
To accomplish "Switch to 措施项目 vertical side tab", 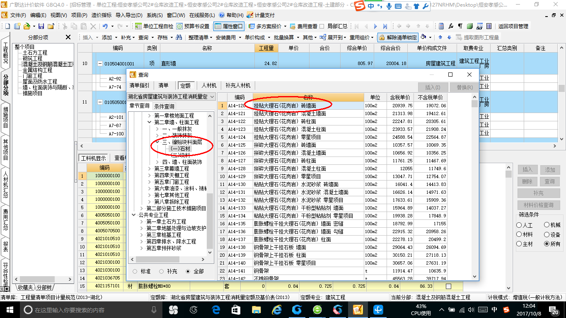I will (x=6, y=117).
